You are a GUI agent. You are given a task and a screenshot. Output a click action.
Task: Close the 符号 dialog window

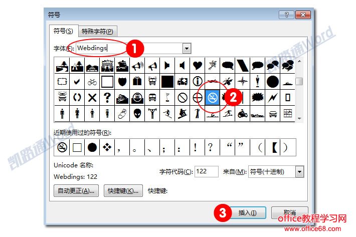303,15
